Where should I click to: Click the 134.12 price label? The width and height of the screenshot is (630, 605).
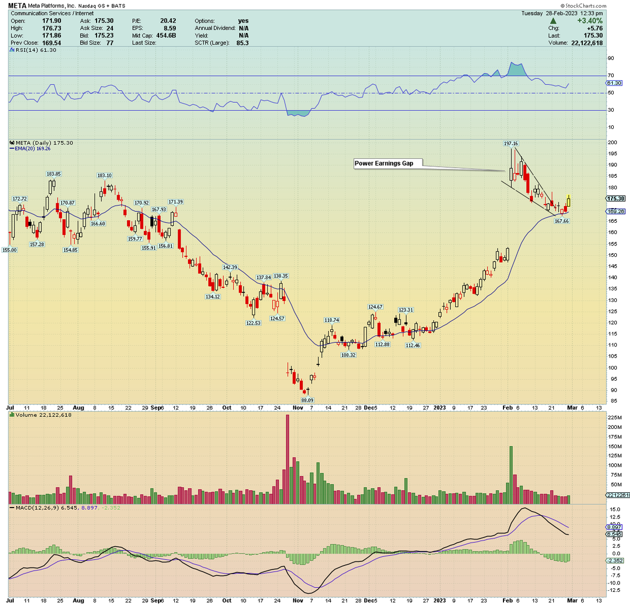pos(213,297)
